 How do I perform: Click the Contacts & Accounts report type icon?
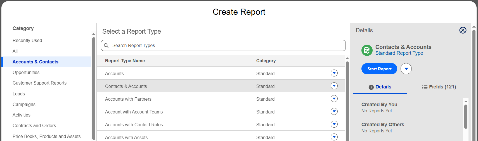[367, 50]
